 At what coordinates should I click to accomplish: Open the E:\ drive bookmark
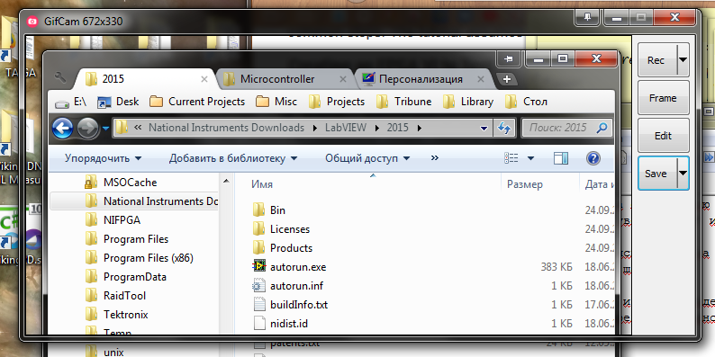tap(70, 102)
